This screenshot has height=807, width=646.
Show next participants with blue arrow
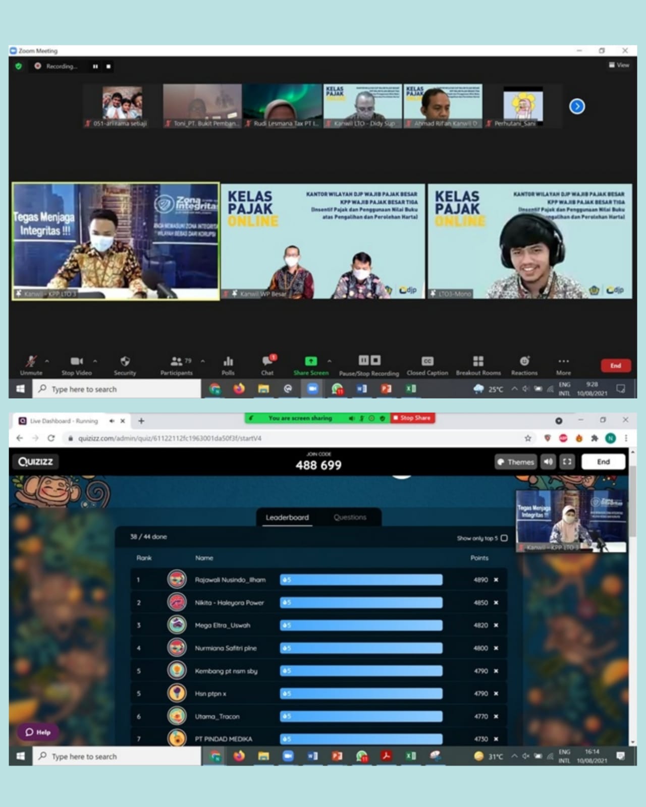[577, 106]
